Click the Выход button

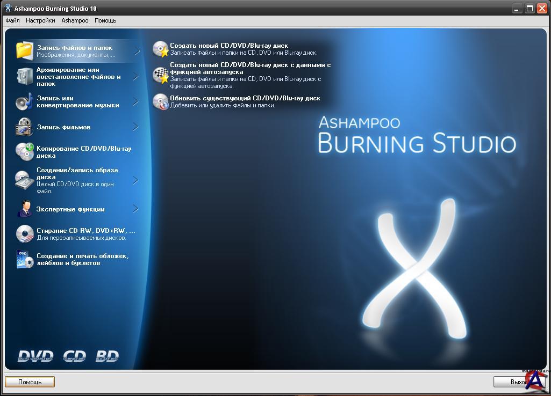point(519,382)
